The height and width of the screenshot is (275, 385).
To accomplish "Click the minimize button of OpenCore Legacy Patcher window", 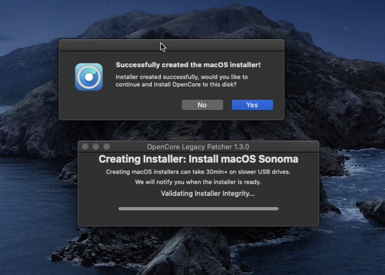I will pyautogui.click(x=96, y=147).
